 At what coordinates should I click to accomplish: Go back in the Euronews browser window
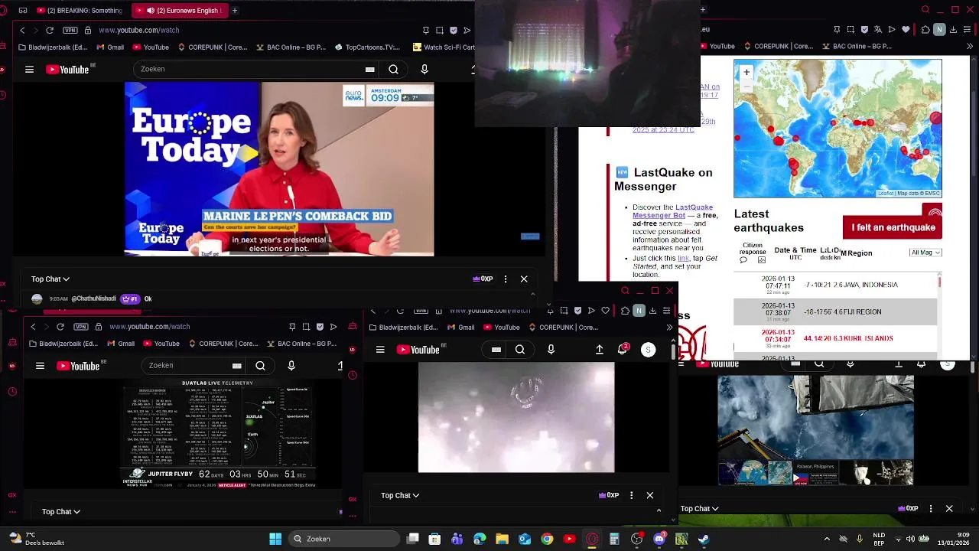[x=22, y=30]
